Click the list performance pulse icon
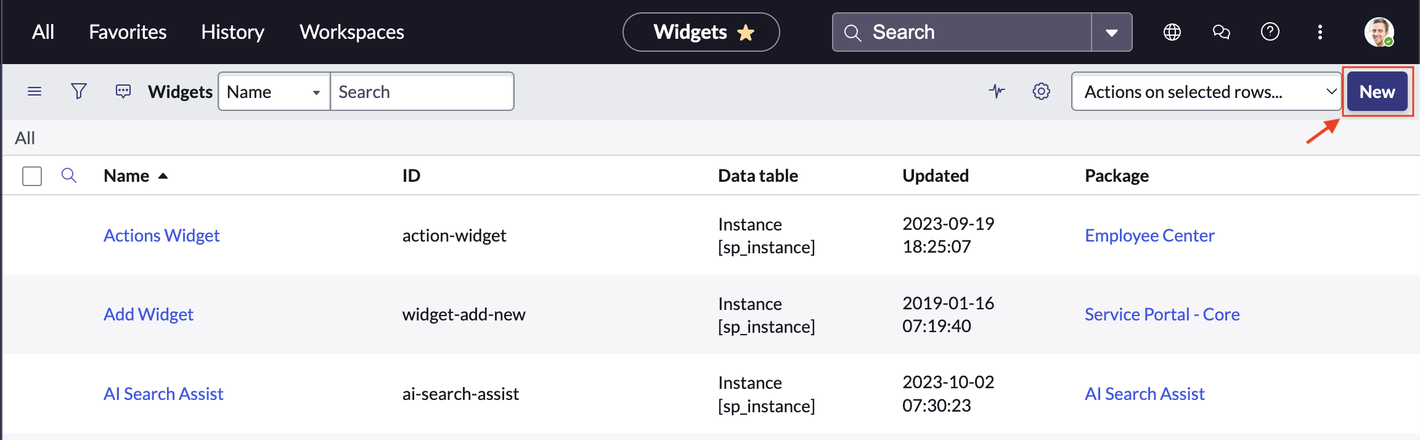The width and height of the screenshot is (1420, 440). (x=997, y=92)
